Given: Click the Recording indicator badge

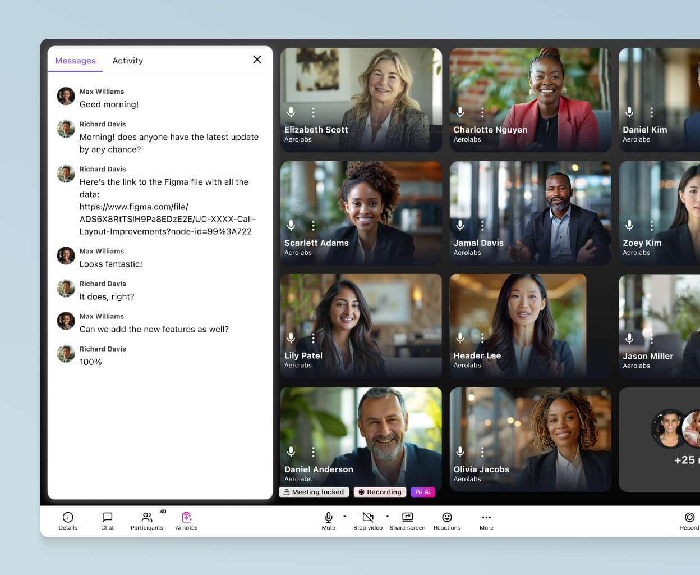Looking at the screenshot, I should tap(380, 492).
